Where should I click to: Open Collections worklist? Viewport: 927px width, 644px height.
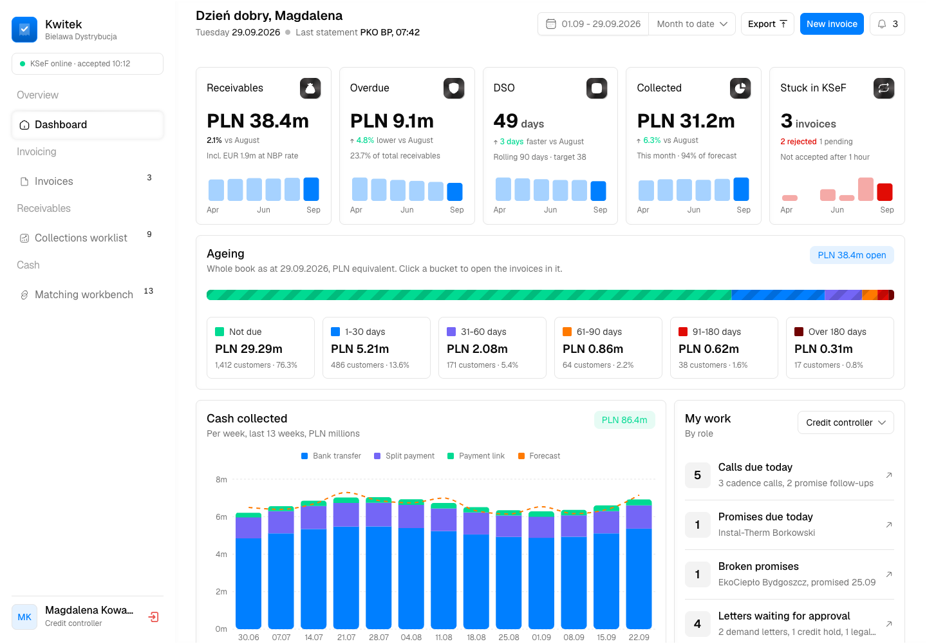[x=88, y=238]
